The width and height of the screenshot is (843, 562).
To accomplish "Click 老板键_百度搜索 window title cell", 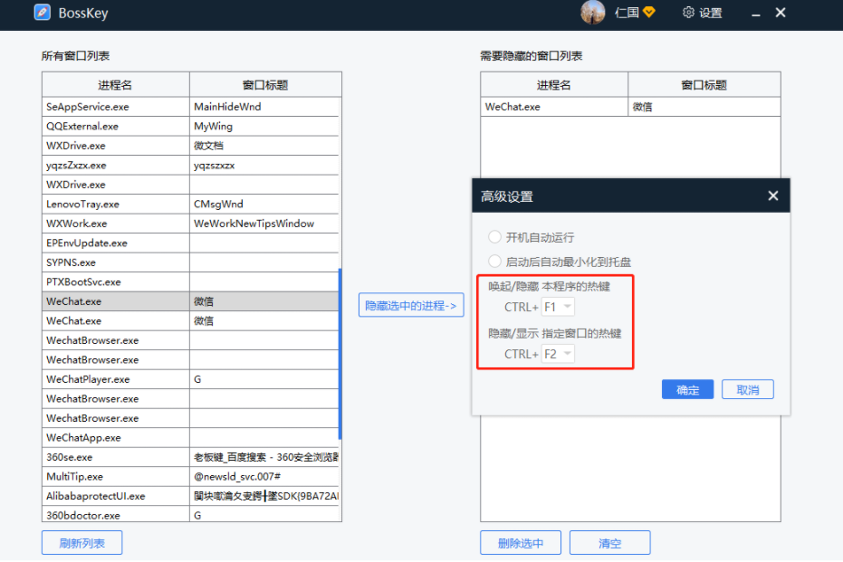I will click(x=266, y=457).
